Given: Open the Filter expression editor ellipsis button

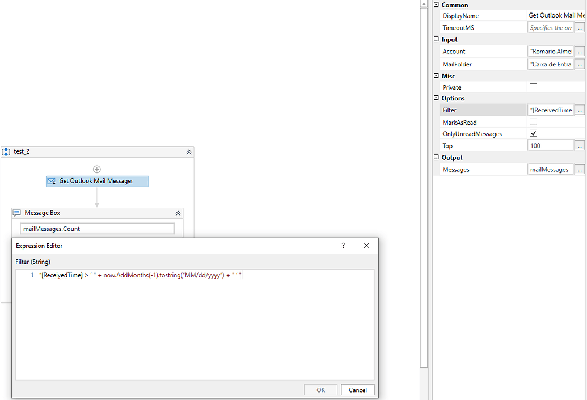Looking at the screenshot, I should point(580,110).
